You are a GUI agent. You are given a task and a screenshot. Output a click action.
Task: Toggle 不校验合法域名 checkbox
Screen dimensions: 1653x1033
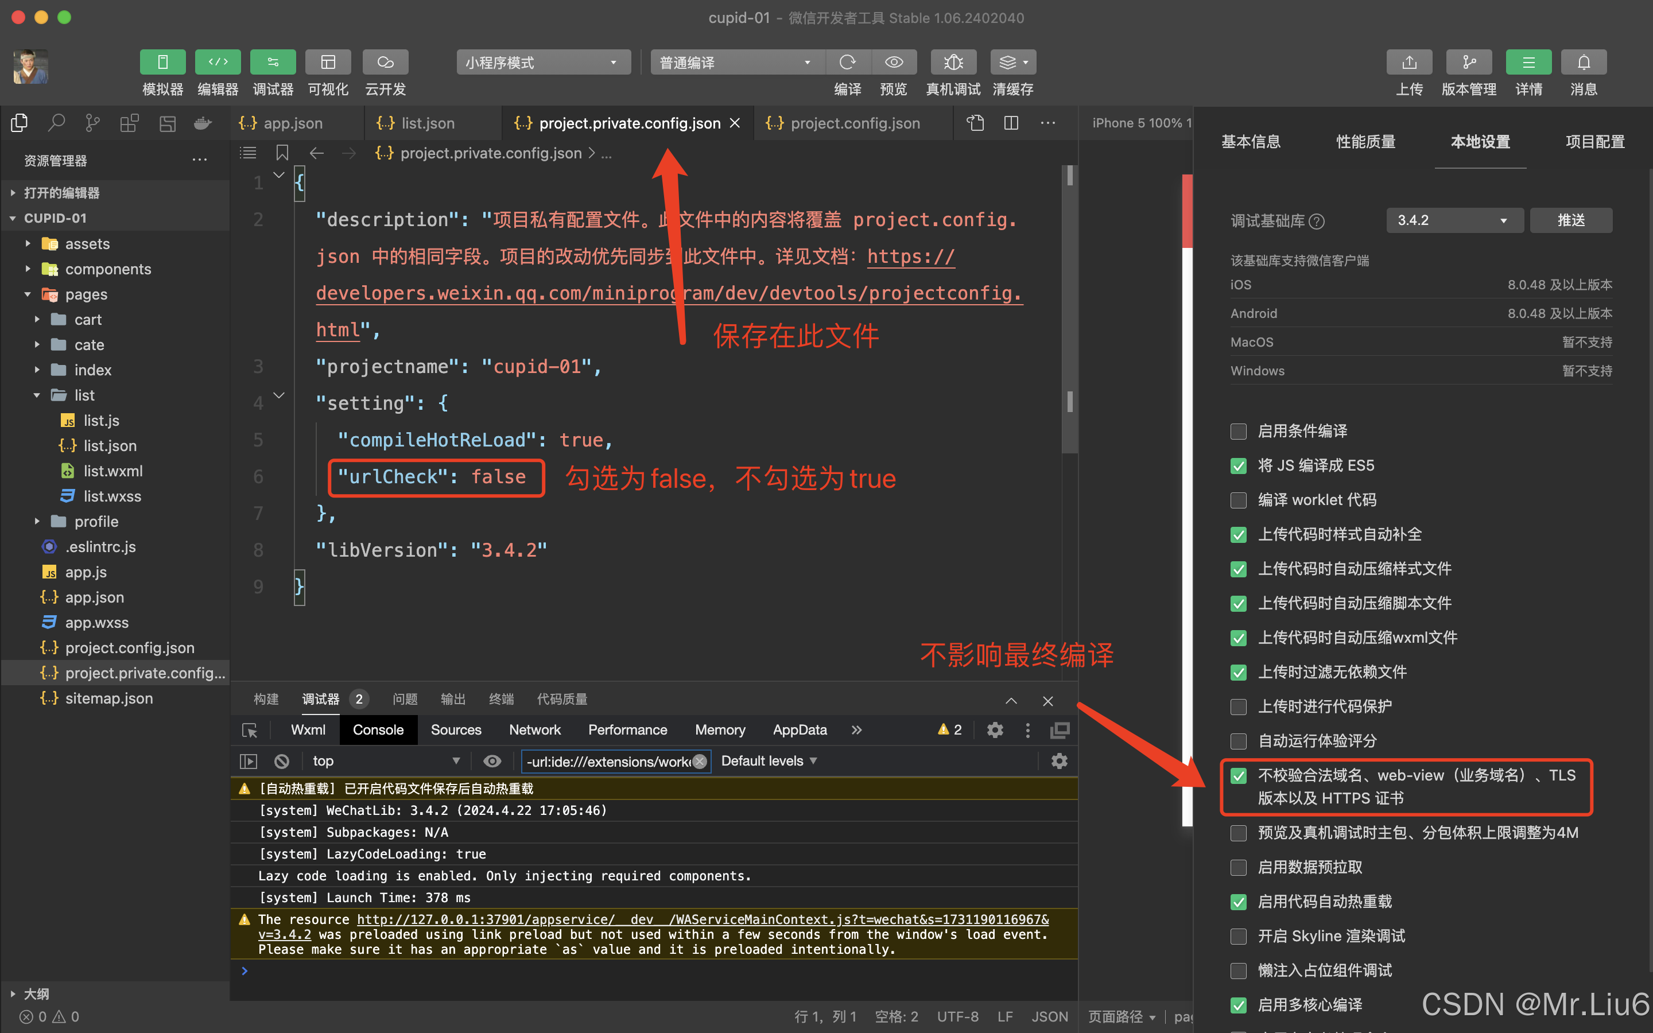tap(1239, 775)
